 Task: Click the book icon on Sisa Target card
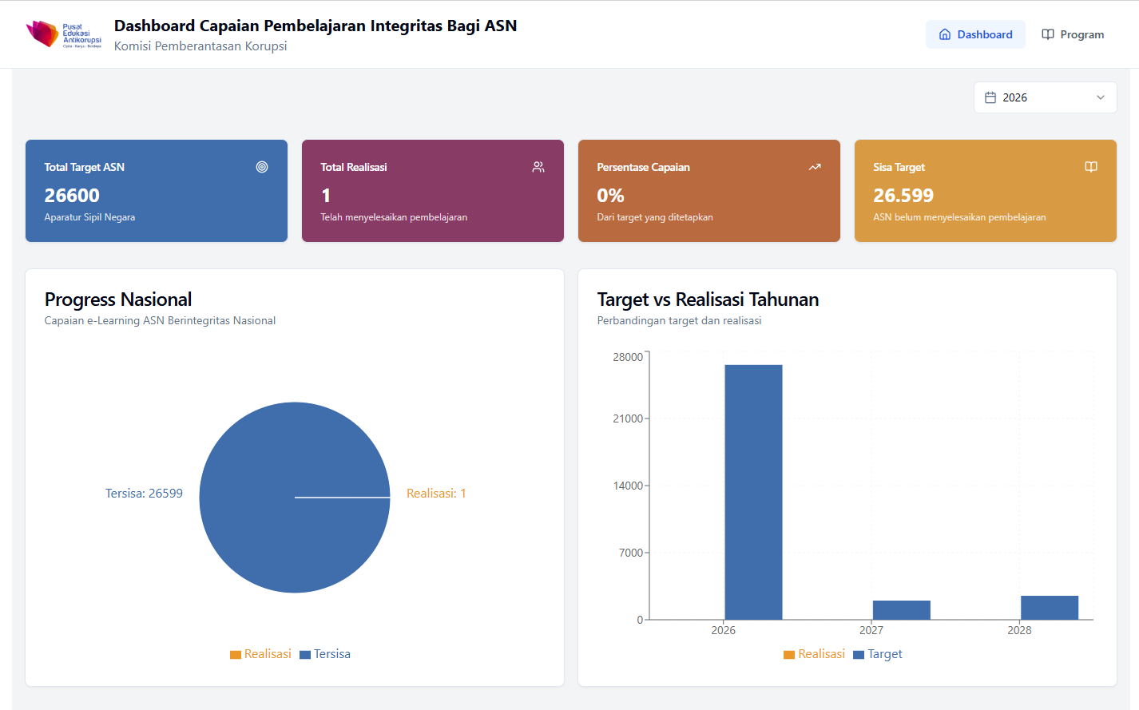click(x=1091, y=167)
